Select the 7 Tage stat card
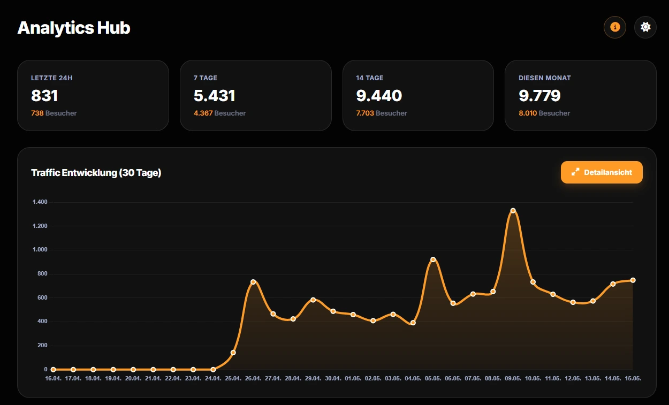The image size is (669, 405). coord(256,95)
